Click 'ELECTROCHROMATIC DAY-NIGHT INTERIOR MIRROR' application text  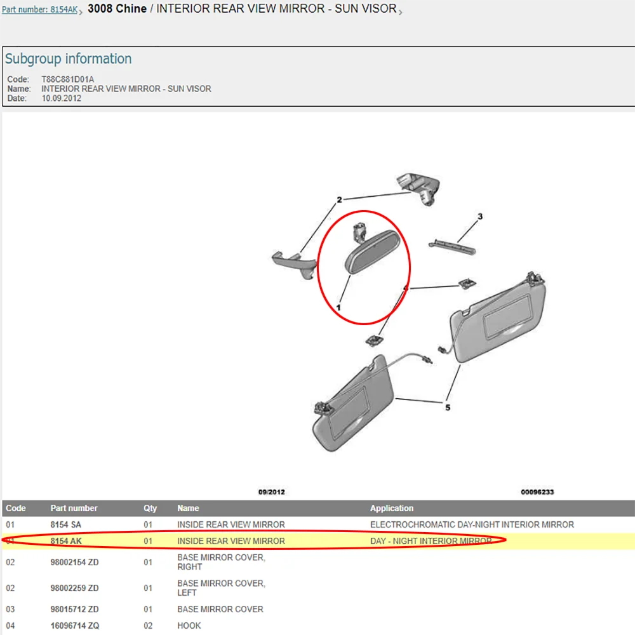(x=472, y=525)
